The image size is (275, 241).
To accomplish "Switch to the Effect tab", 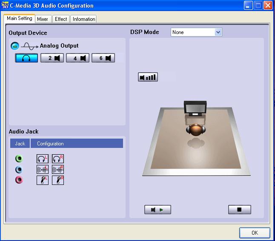I will tap(61, 19).
